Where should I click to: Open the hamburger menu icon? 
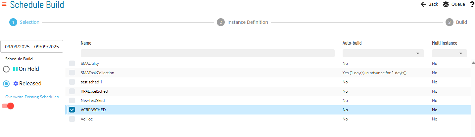click(4, 4)
